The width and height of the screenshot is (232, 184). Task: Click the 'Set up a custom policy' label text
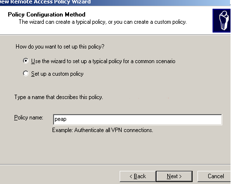(57, 74)
